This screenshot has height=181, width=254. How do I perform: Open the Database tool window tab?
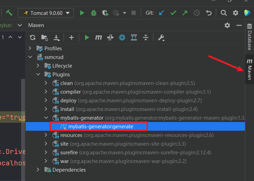249,37
